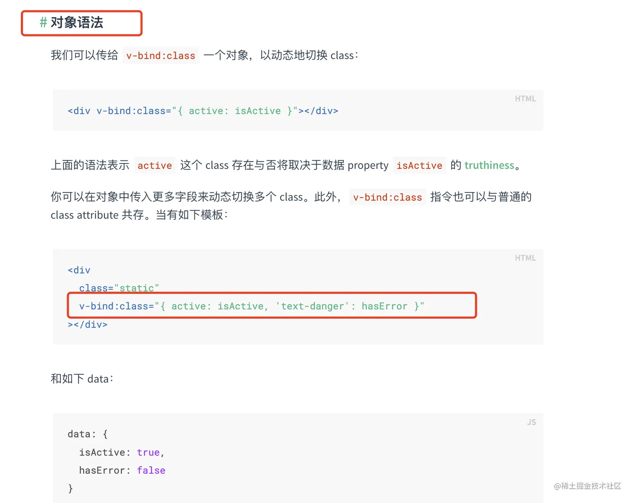Click the 和如下 data paragraph text
This screenshot has width=634, height=503.
(x=82, y=379)
